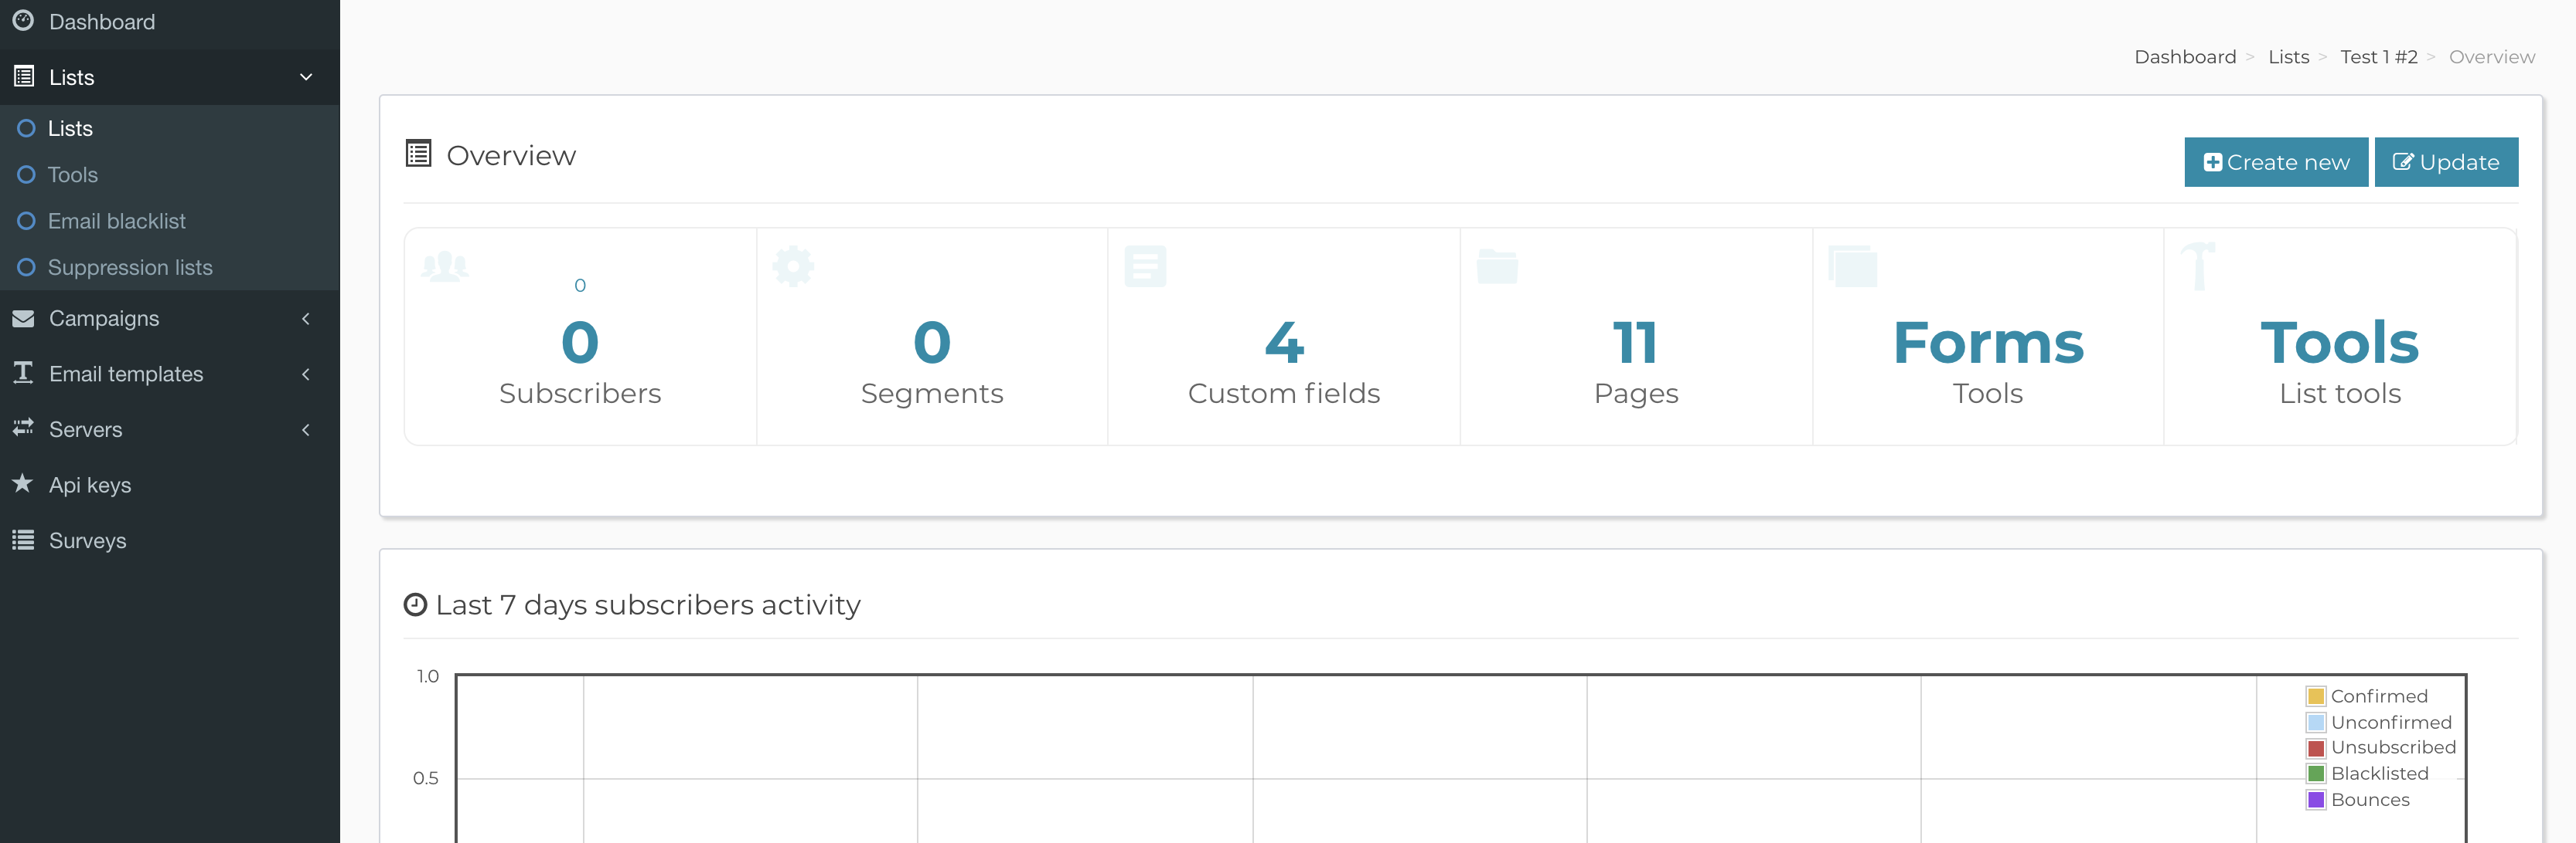Click the hammer icon in the List tools card
The width and height of the screenshot is (2576, 843).
point(2198,266)
